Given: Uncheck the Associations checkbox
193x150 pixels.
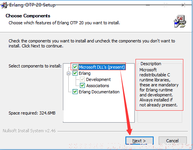Looking at the screenshot, I should pyautogui.click(x=82, y=86).
